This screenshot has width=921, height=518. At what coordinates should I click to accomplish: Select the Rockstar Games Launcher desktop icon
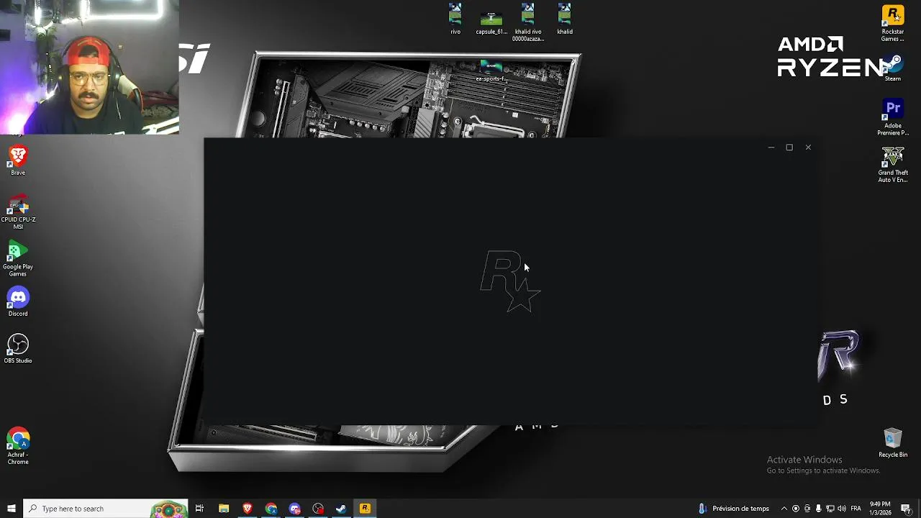tap(893, 23)
